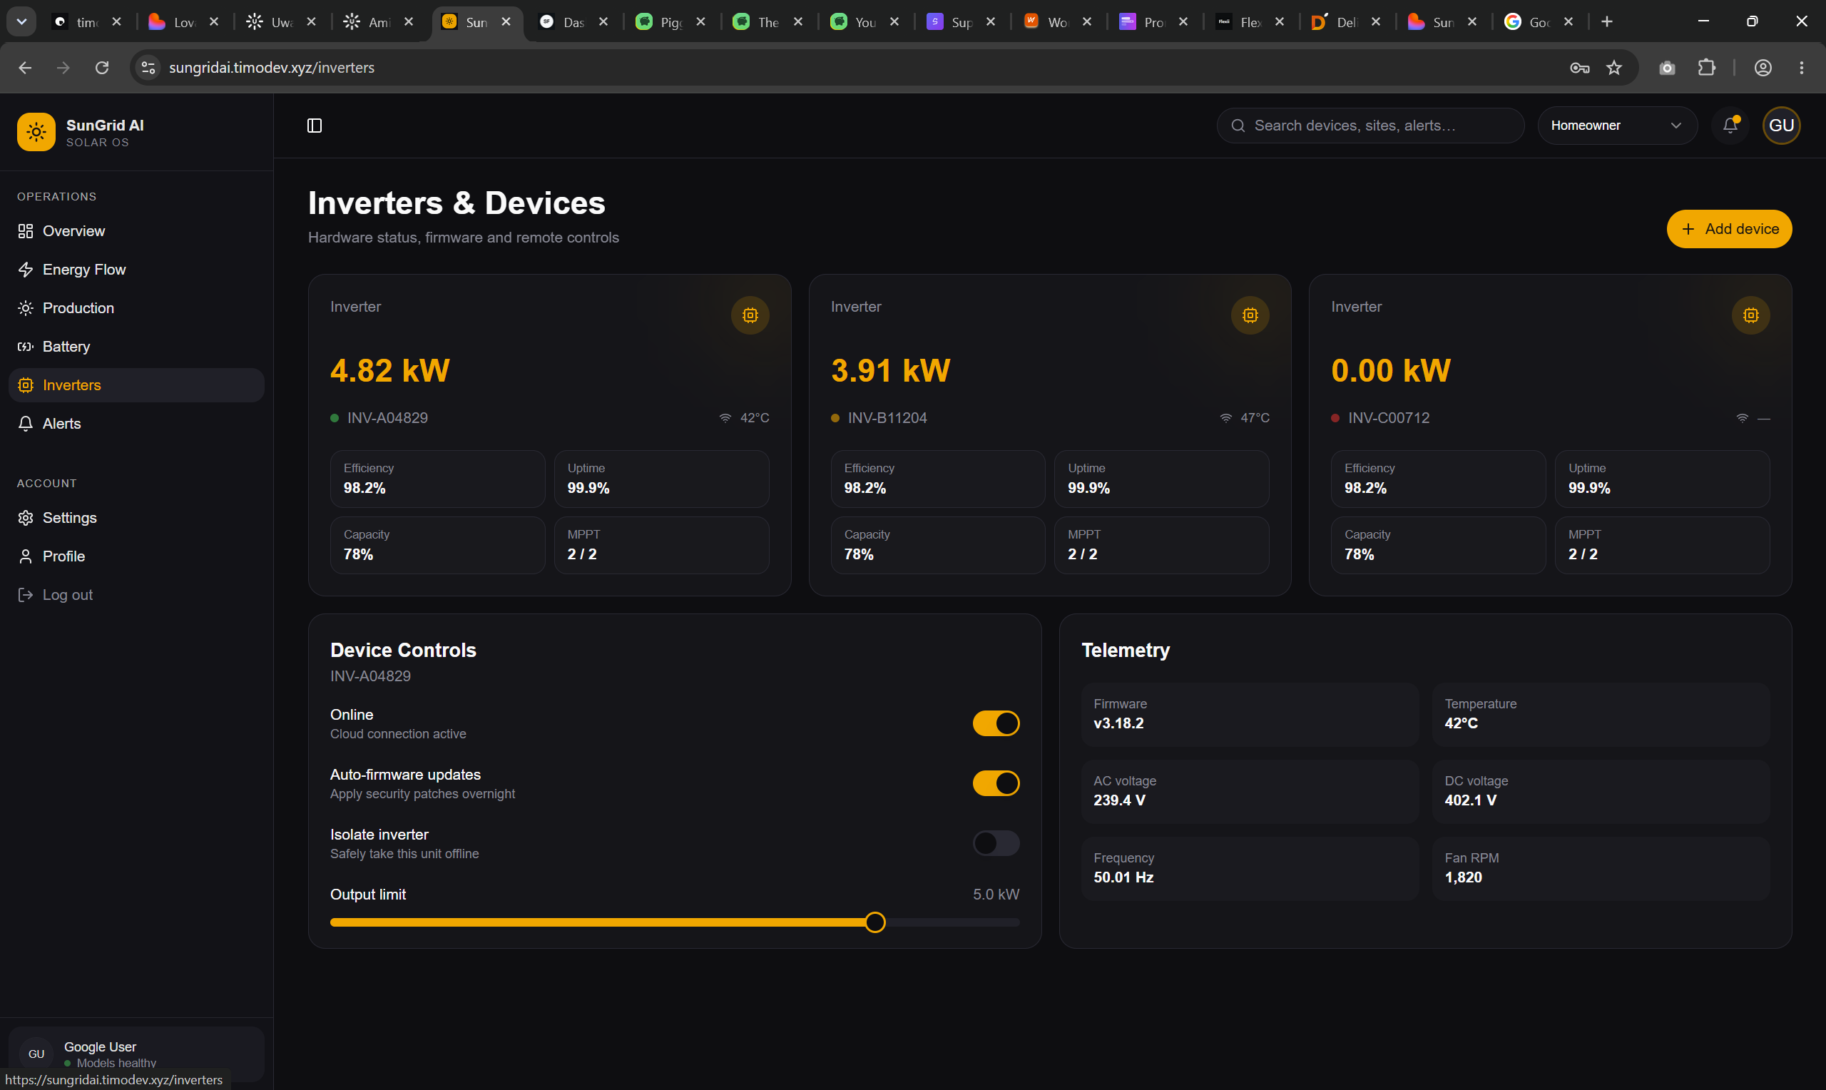Click chip icon on INV-C00712 card

coord(1750,315)
